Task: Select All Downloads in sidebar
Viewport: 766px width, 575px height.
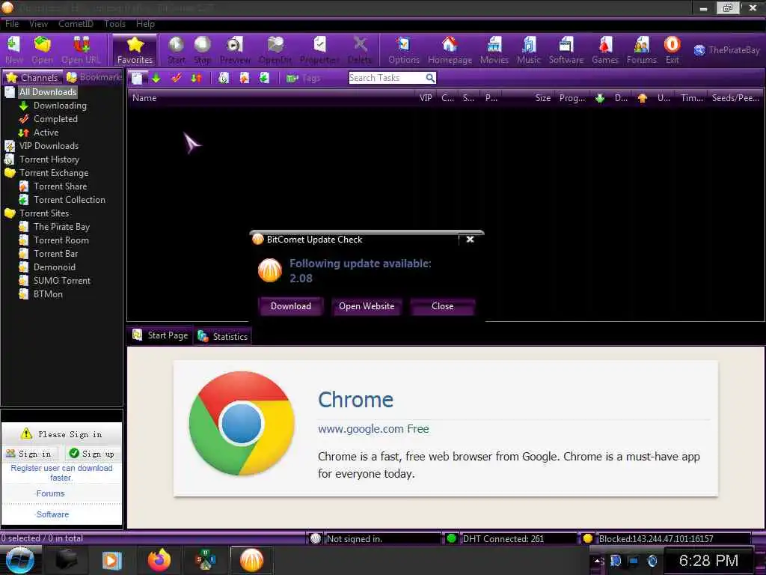Action: tap(48, 92)
